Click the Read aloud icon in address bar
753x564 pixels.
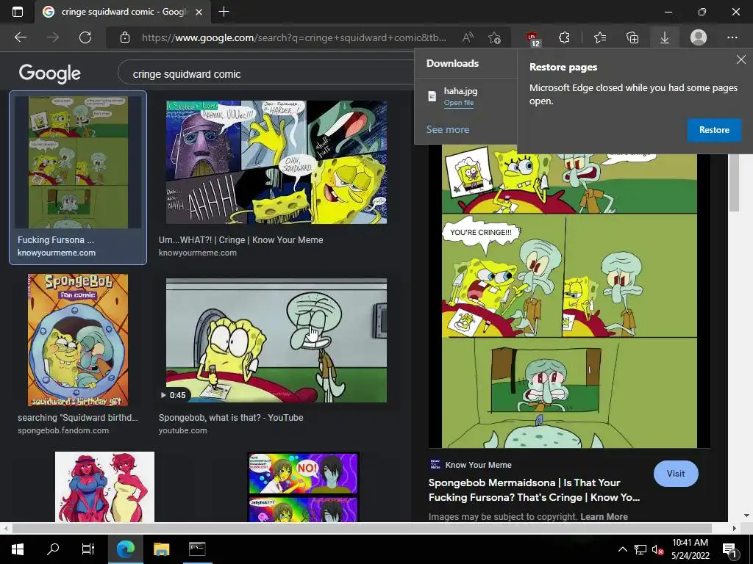point(468,37)
